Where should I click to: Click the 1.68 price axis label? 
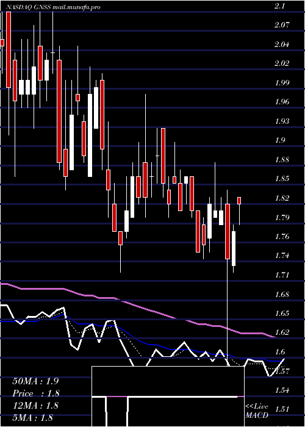coord(282,294)
